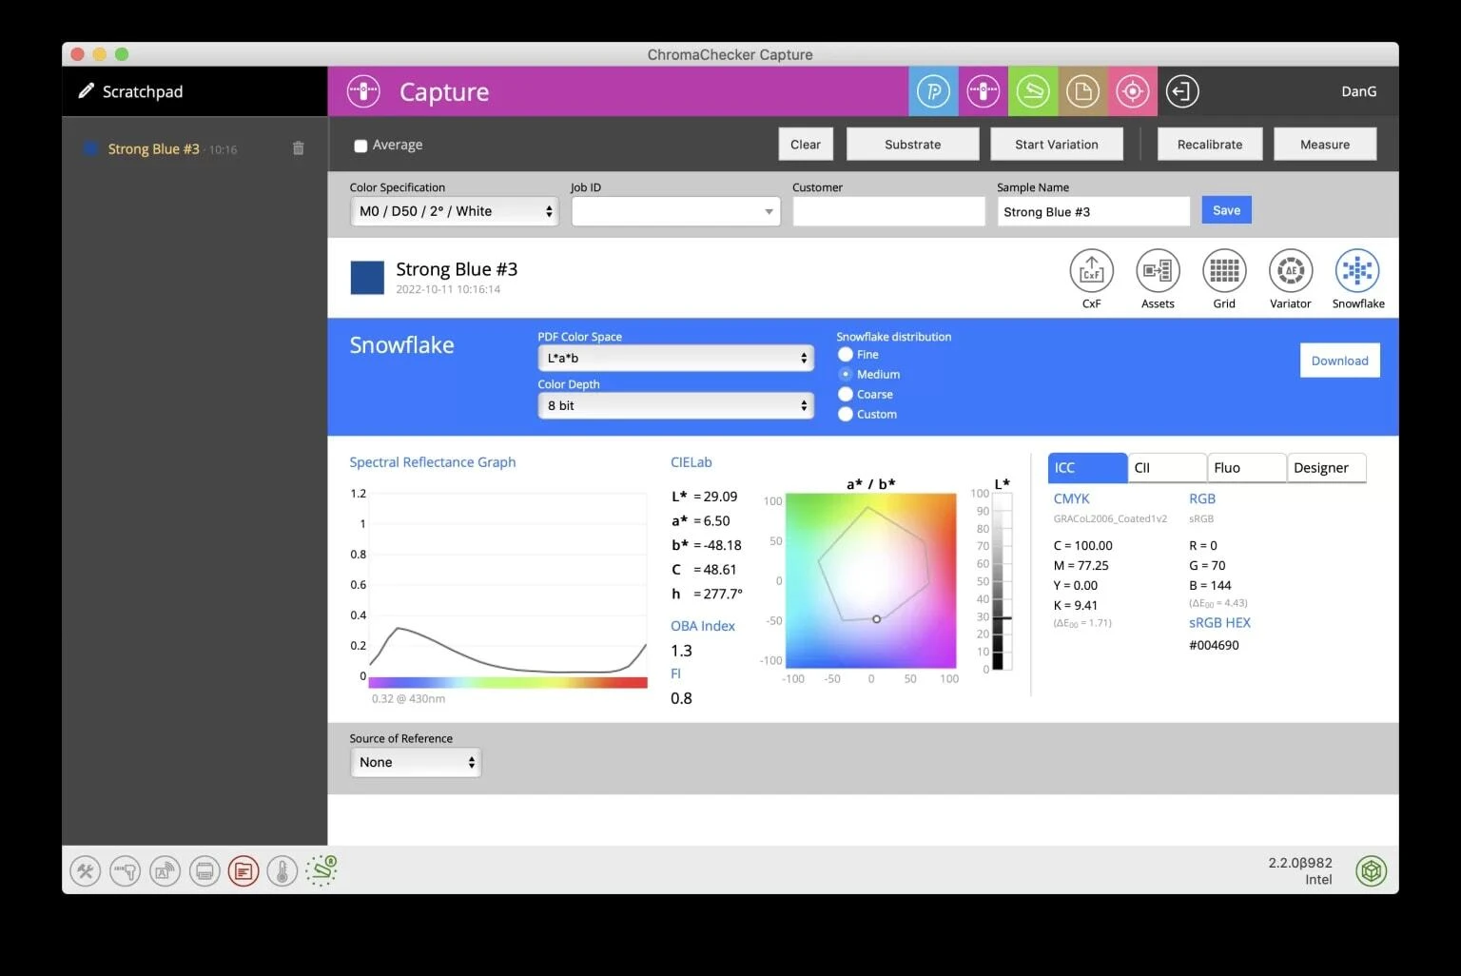Switch to the Designer tab
This screenshot has width=1461, height=976.
click(x=1327, y=467)
